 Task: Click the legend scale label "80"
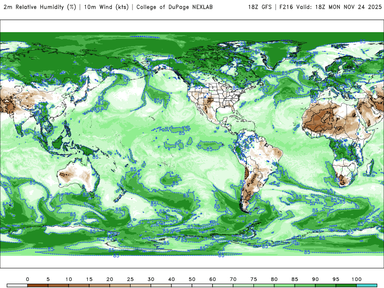click(274, 279)
